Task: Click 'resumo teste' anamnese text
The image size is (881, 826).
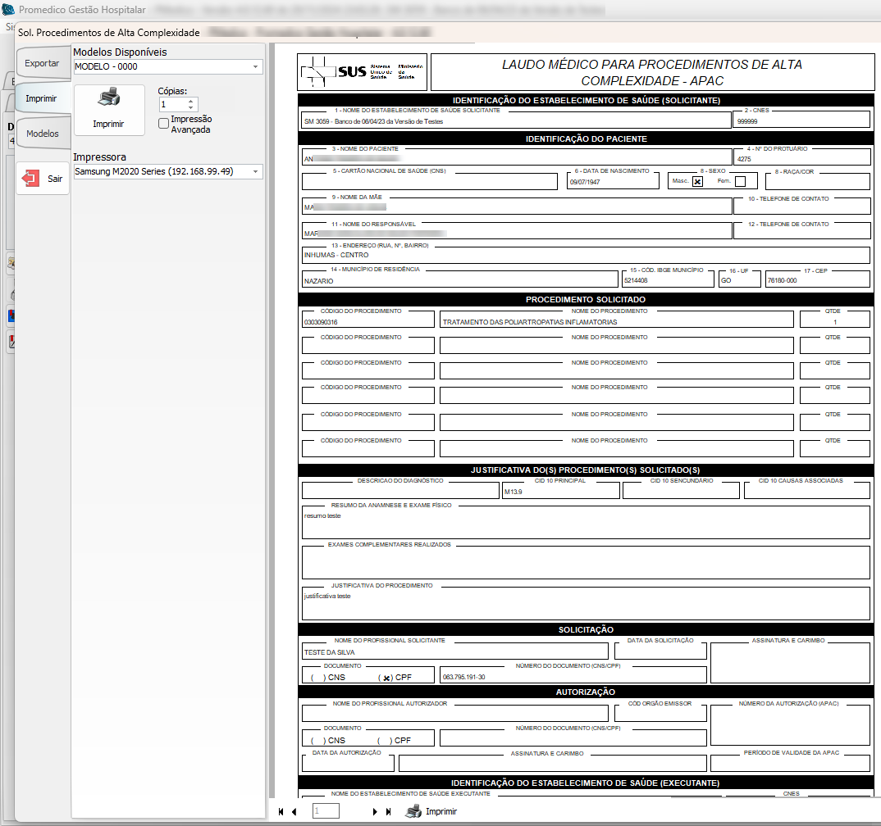Action: (322, 515)
